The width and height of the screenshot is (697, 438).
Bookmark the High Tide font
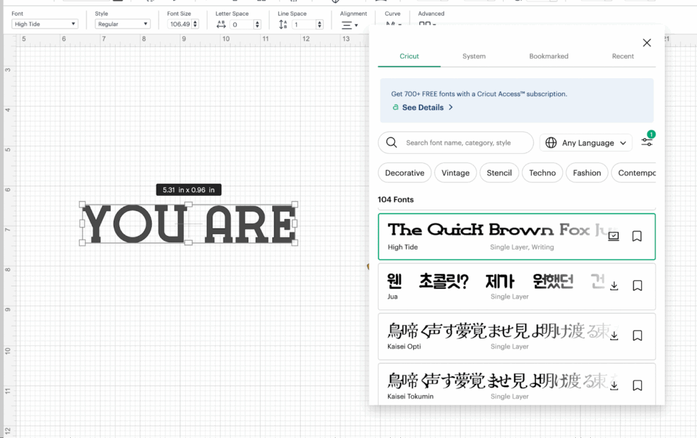[x=637, y=236]
